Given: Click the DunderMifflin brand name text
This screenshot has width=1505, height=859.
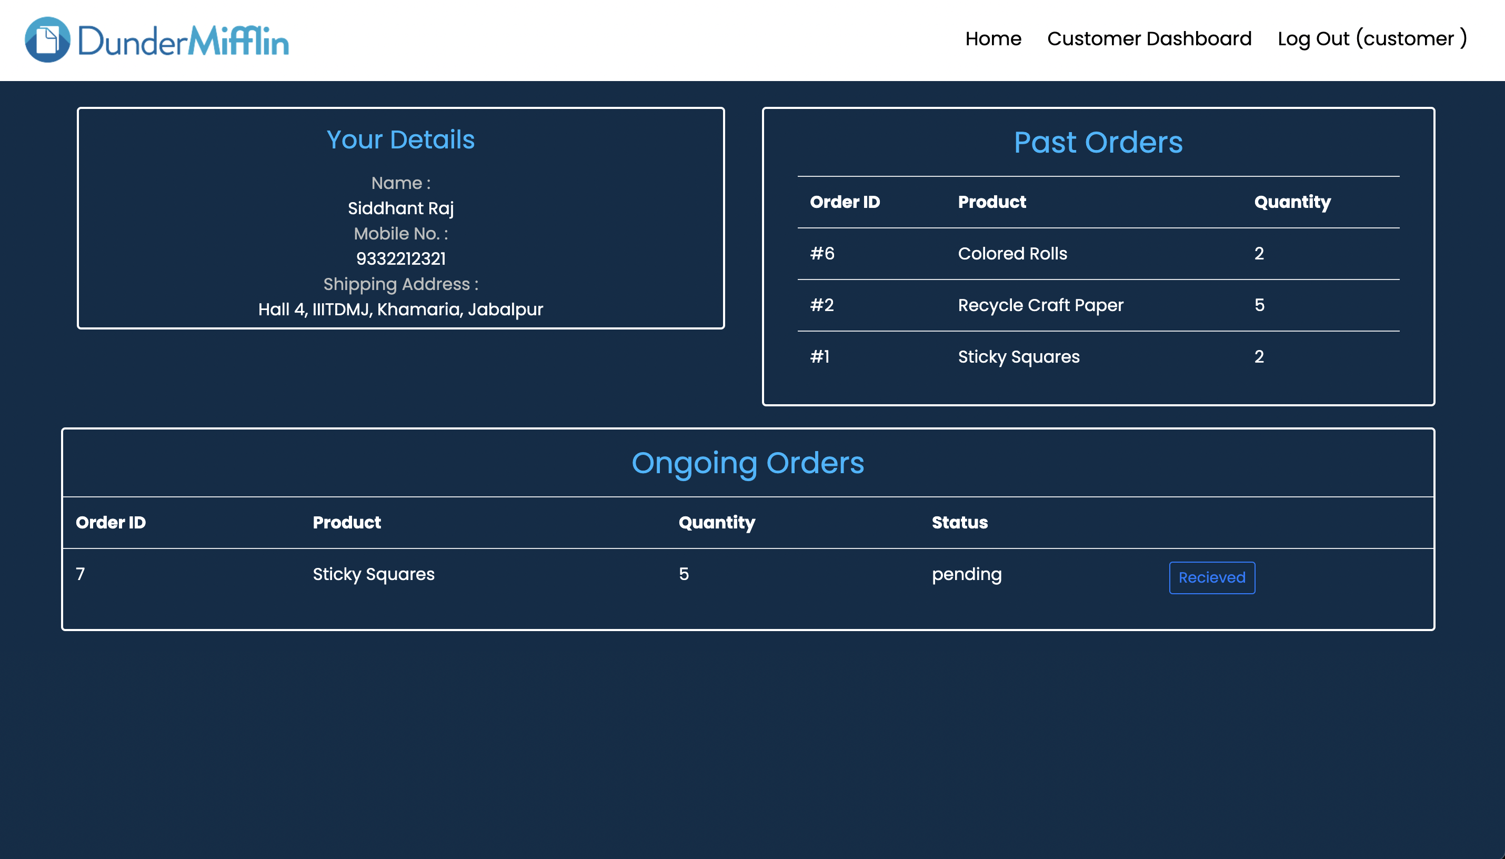Looking at the screenshot, I should tap(183, 41).
